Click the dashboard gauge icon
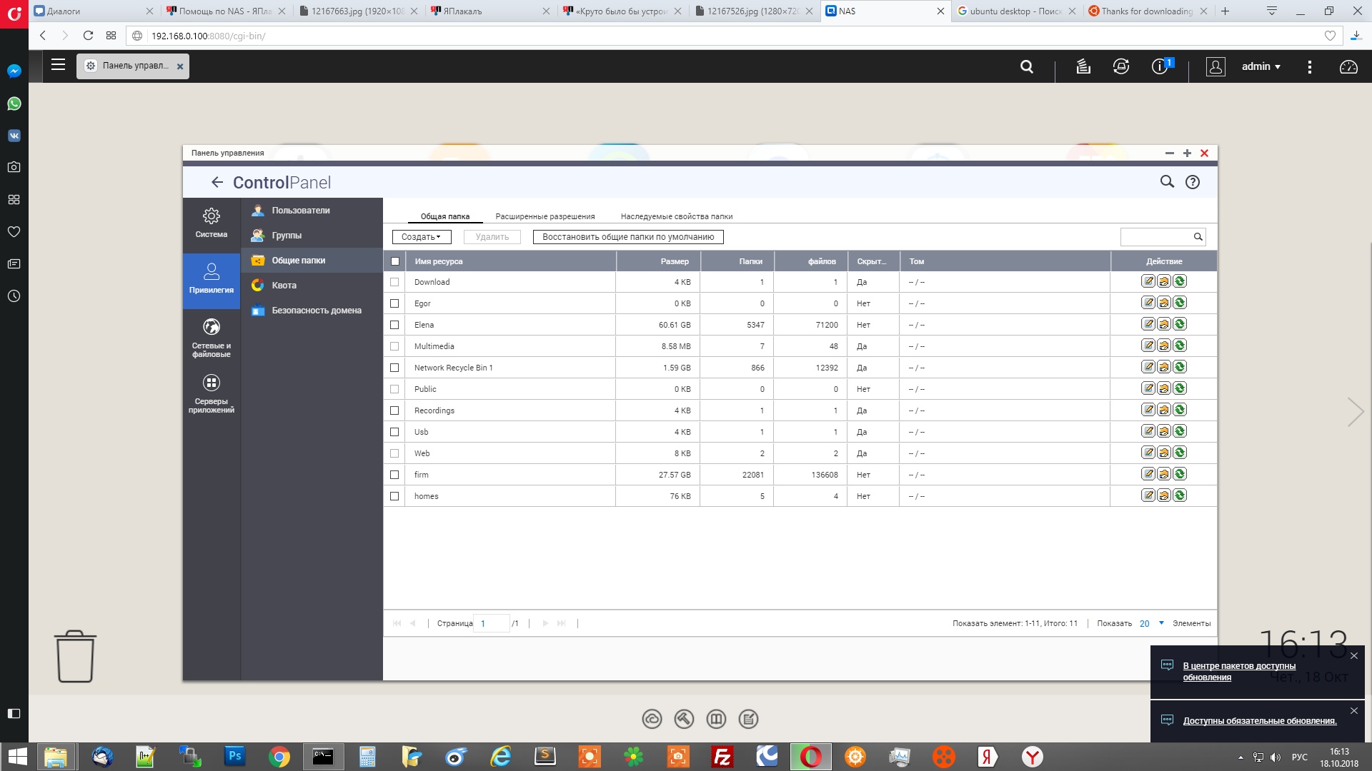 [1348, 66]
